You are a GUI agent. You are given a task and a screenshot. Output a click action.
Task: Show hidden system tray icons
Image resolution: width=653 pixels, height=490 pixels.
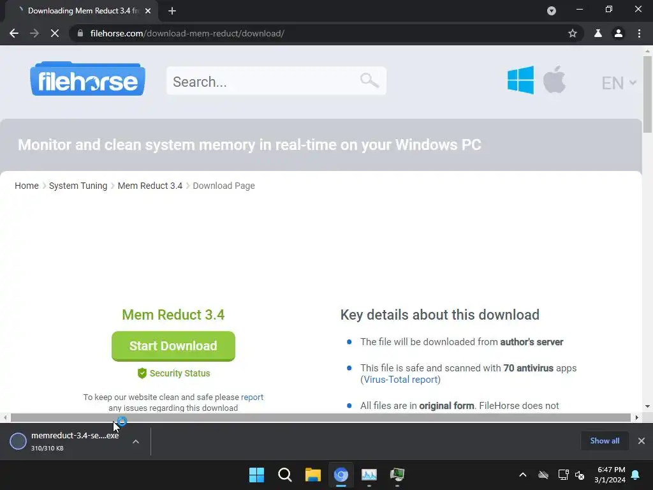[x=523, y=475]
